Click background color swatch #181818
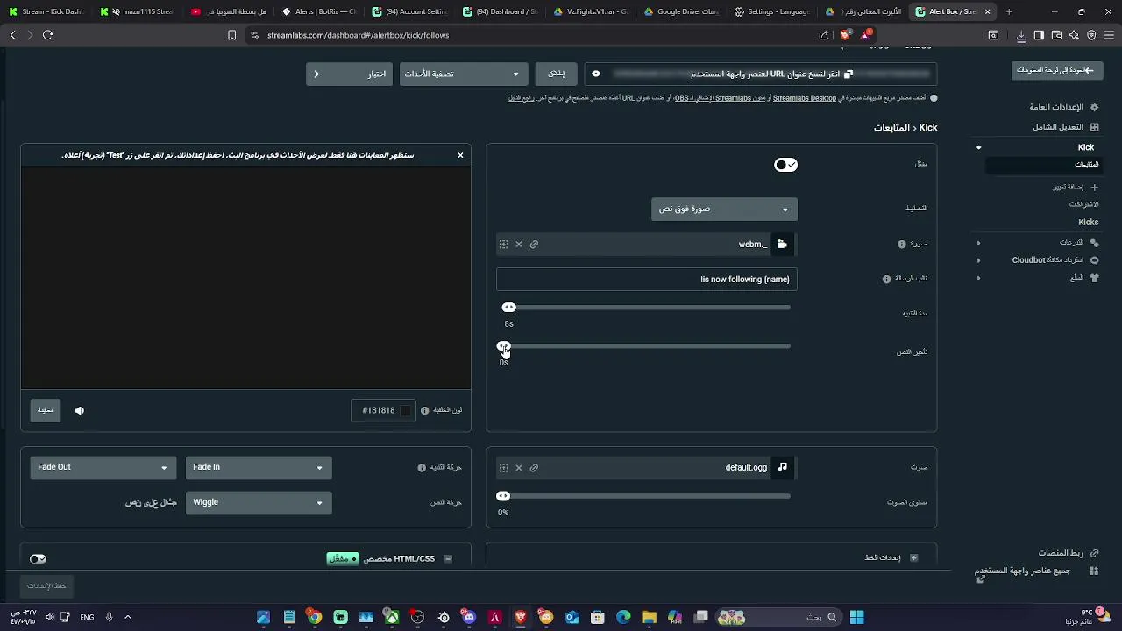The width and height of the screenshot is (1122, 631). [x=404, y=410]
